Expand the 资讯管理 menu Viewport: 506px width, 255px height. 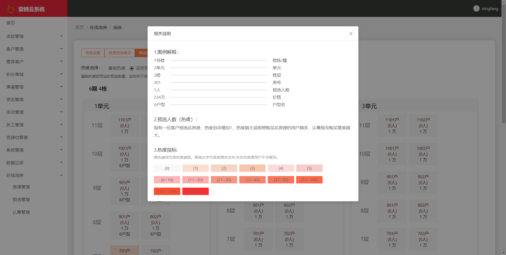[x=34, y=99]
